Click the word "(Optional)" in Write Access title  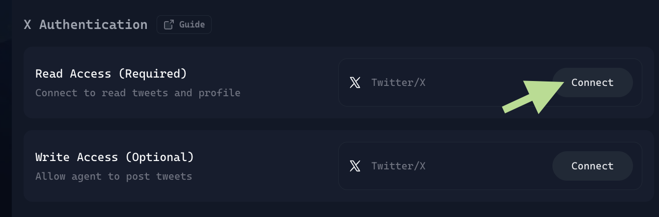click(160, 157)
